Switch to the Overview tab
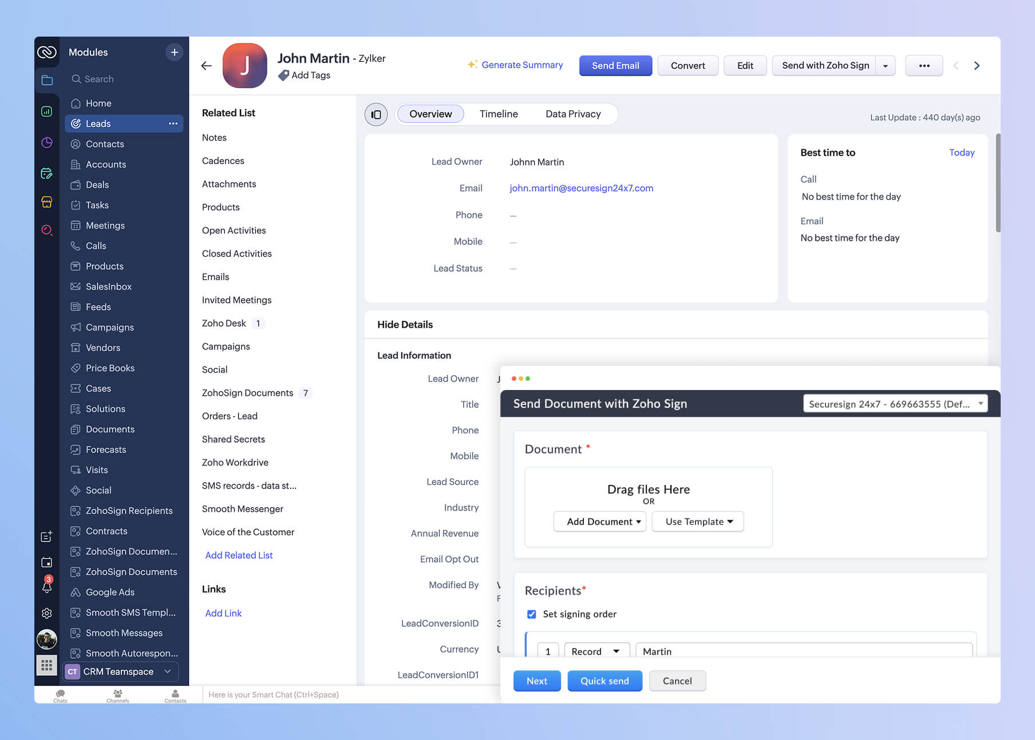The width and height of the screenshot is (1035, 740). click(x=430, y=114)
